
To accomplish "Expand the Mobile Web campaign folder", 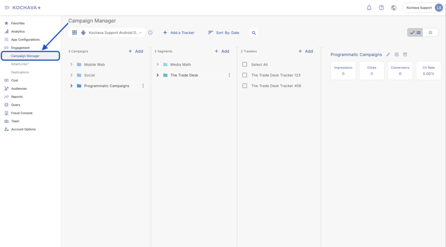I will pyautogui.click(x=71, y=65).
